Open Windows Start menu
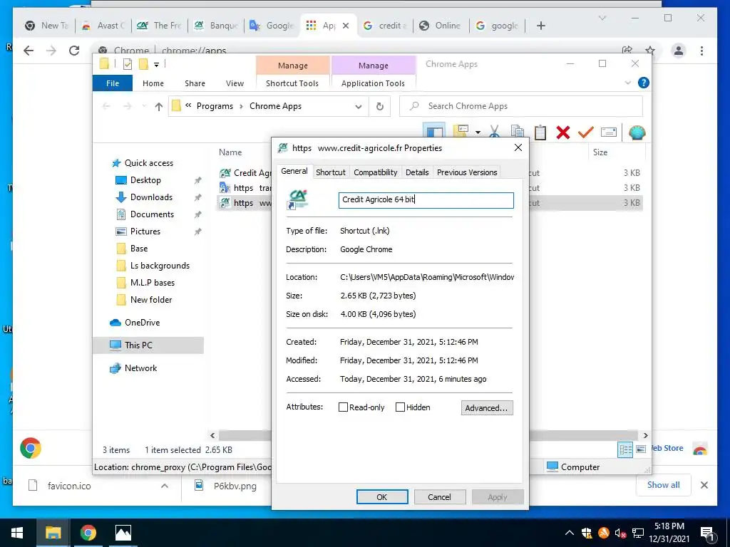The width and height of the screenshot is (730, 547). tap(17, 533)
